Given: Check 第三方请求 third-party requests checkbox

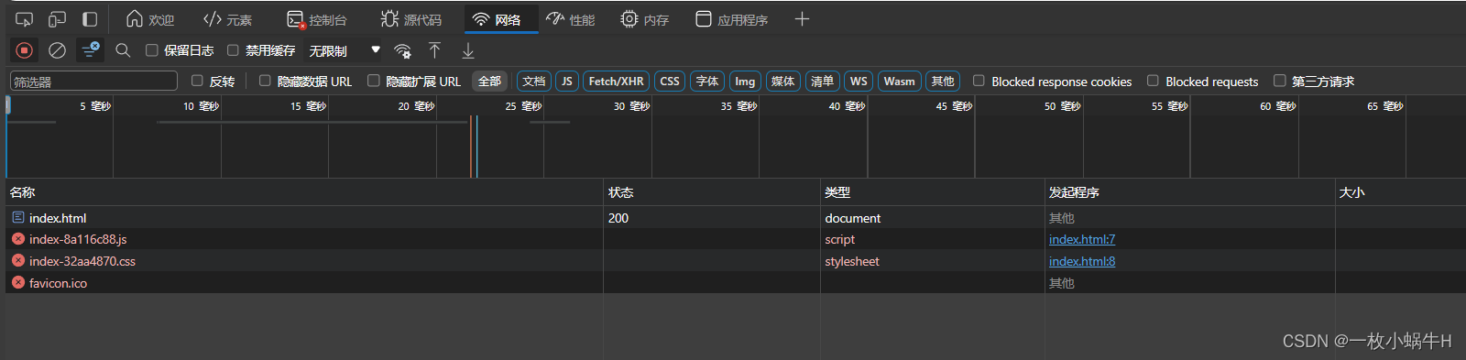Looking at the screenshot, I should [x=1279, y=81].
